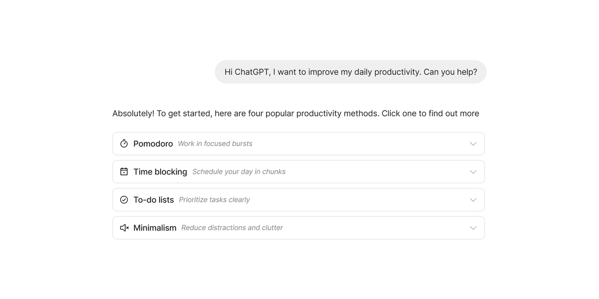Select the Minimalism method title

155,228
